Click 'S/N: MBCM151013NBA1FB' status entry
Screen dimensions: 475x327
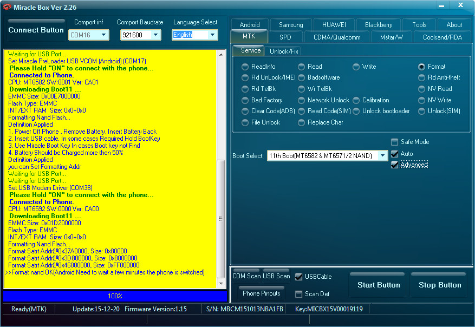coord(244,309)
